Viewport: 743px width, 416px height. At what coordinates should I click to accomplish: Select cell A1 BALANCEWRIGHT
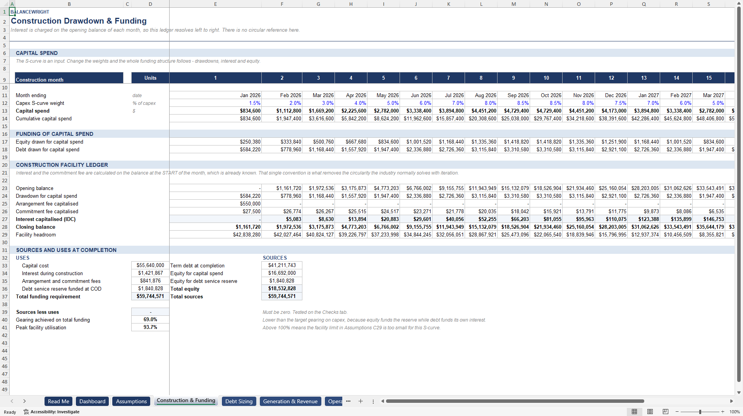point(12,12)
